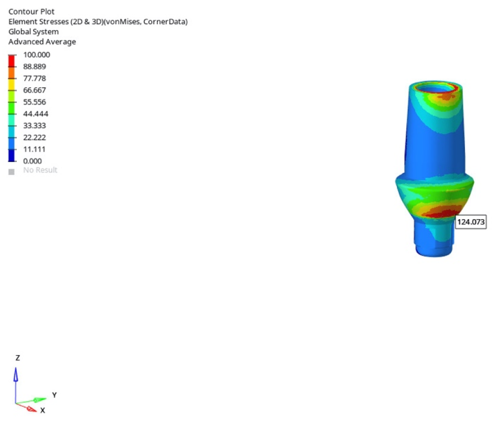Screen dimensions: 495x423
Task: Click the top opening of the abutment model
Action: click(435, 88)
